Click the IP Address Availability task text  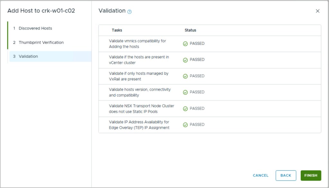pyautogui.click(x=139, y=125)
